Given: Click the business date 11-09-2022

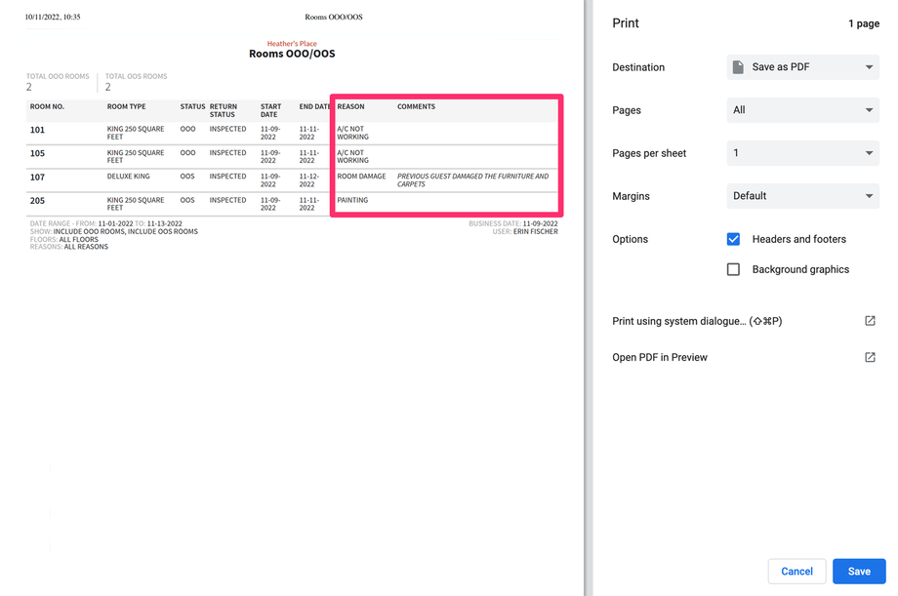Looking at the screenshot, I should pyautogui.click(x=540, y=223).
